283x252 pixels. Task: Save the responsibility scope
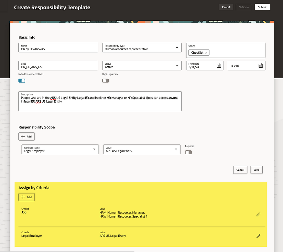[256, 170]
